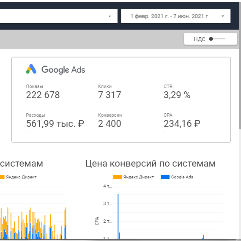Open the date range dropdown 1 февр. 2021

point(175,16)
